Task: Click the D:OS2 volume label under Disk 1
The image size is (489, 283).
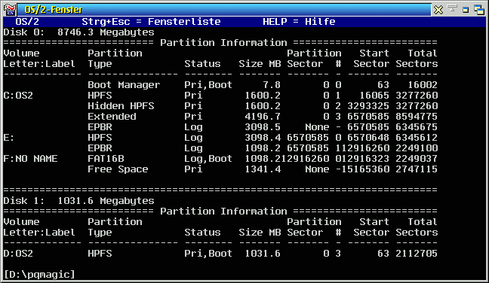Action: click(18, 254)
